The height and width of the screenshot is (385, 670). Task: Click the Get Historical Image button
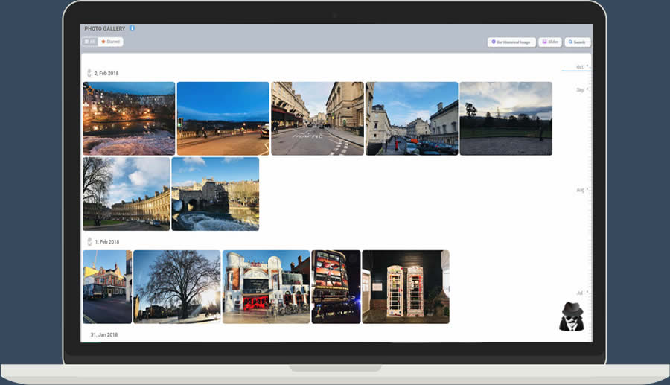coord(511,42)
